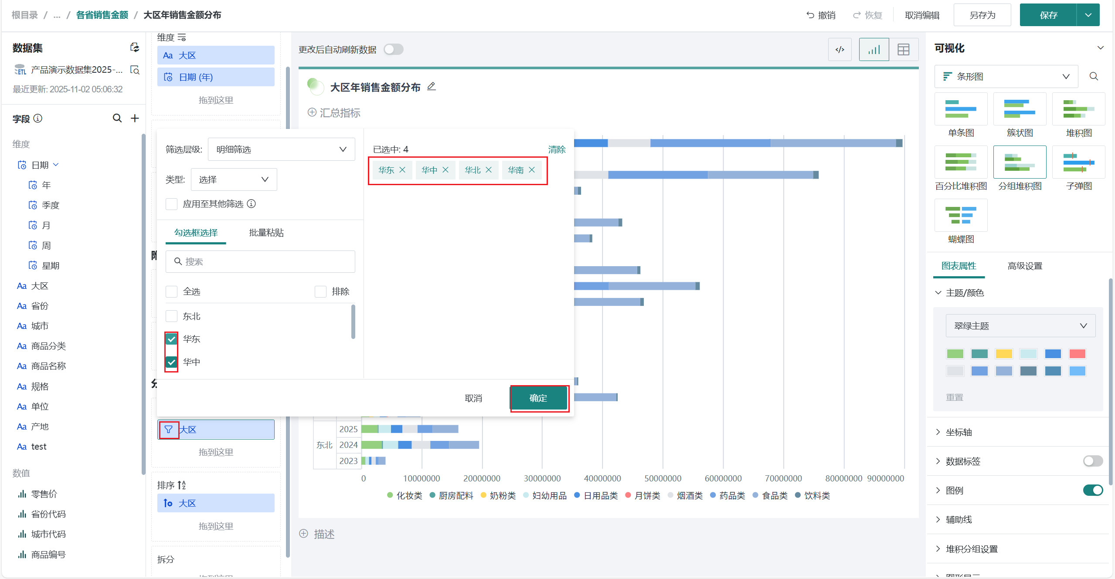Image resolution: width=1115 pixels, height=579 pixels.
Task: Pick the yellow theme color swatch
Action: pos(1003,354)
